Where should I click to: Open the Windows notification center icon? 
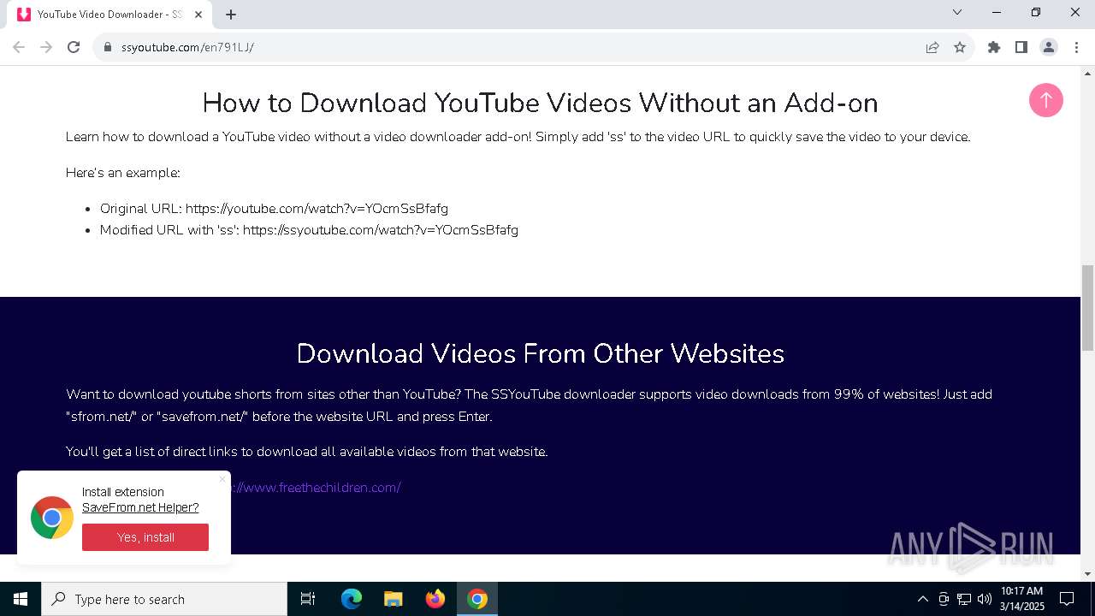[1068, 599]
